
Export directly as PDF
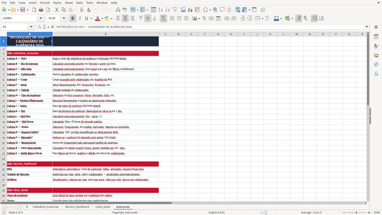[x=34, y=10]
